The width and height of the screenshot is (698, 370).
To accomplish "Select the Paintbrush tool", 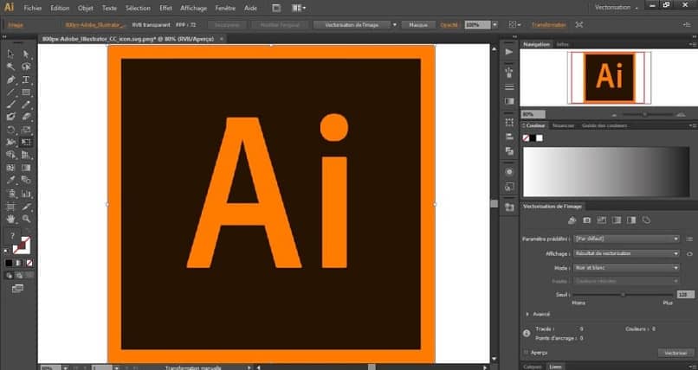I will 10,105.
